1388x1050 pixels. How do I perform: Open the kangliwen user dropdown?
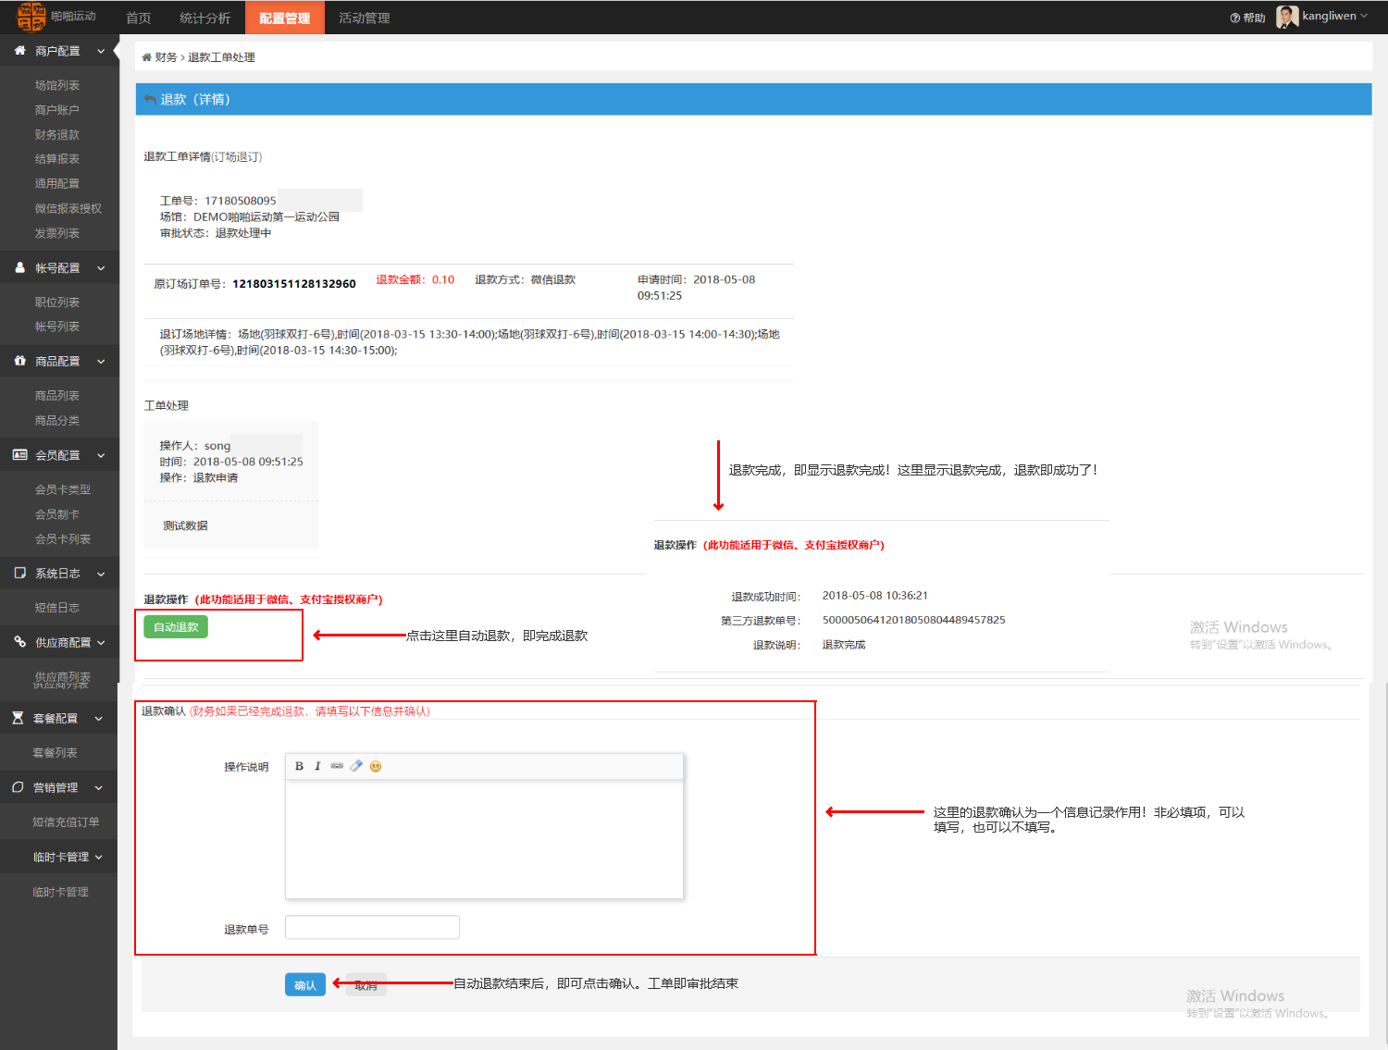1334,17
